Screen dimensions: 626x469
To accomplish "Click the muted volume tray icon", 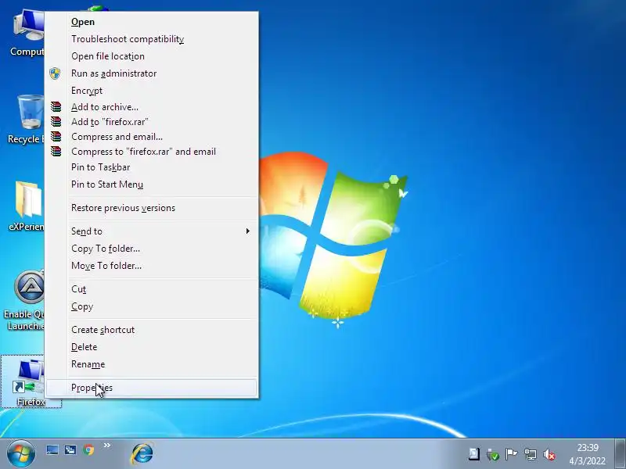I will click(549, 454).
